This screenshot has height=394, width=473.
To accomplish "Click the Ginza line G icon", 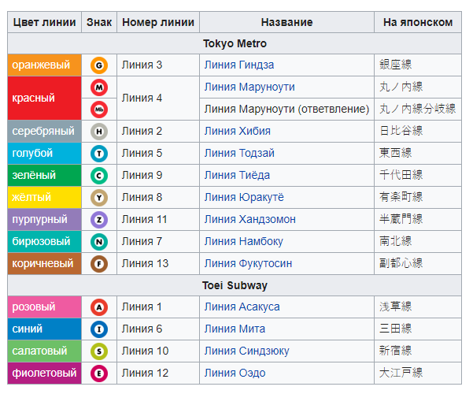I will coord(99,65).
